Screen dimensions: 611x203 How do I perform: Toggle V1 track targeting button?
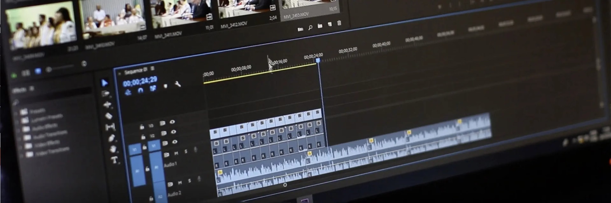(x=154, y=145)
